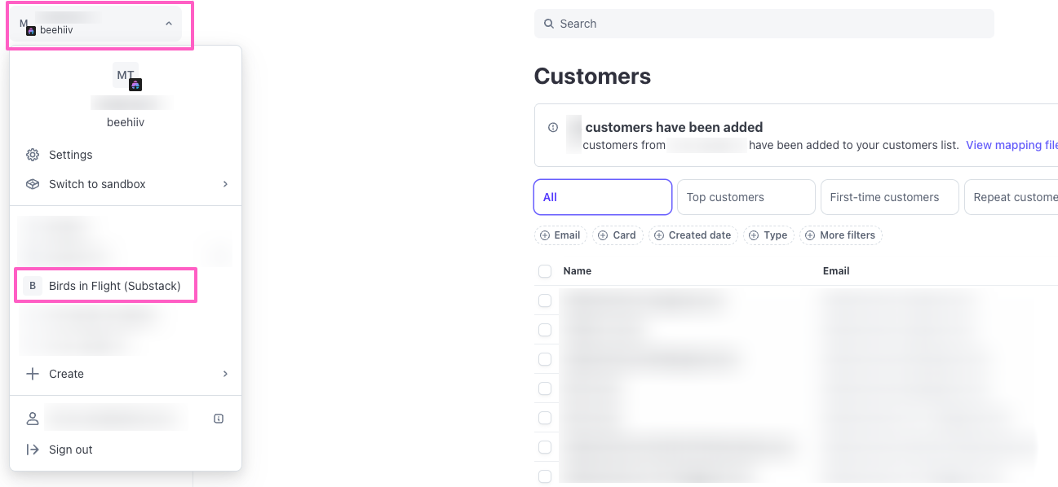Focus the Search input field

point(767,24)
